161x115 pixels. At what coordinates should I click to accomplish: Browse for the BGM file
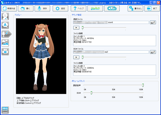(x=153, y=52)
